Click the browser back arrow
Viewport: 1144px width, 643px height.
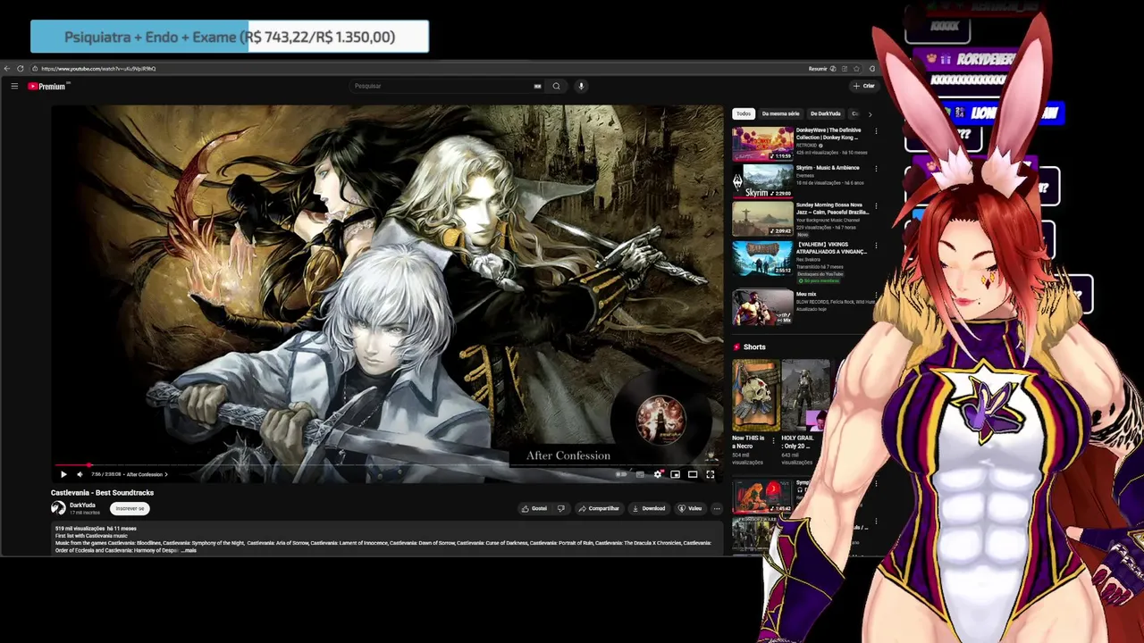tap(7, 69)
